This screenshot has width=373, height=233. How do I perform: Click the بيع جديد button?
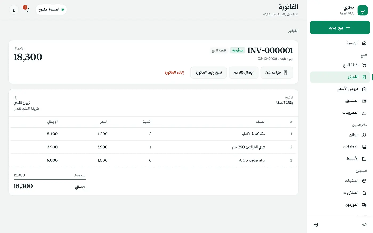click(x=340, y=28)
